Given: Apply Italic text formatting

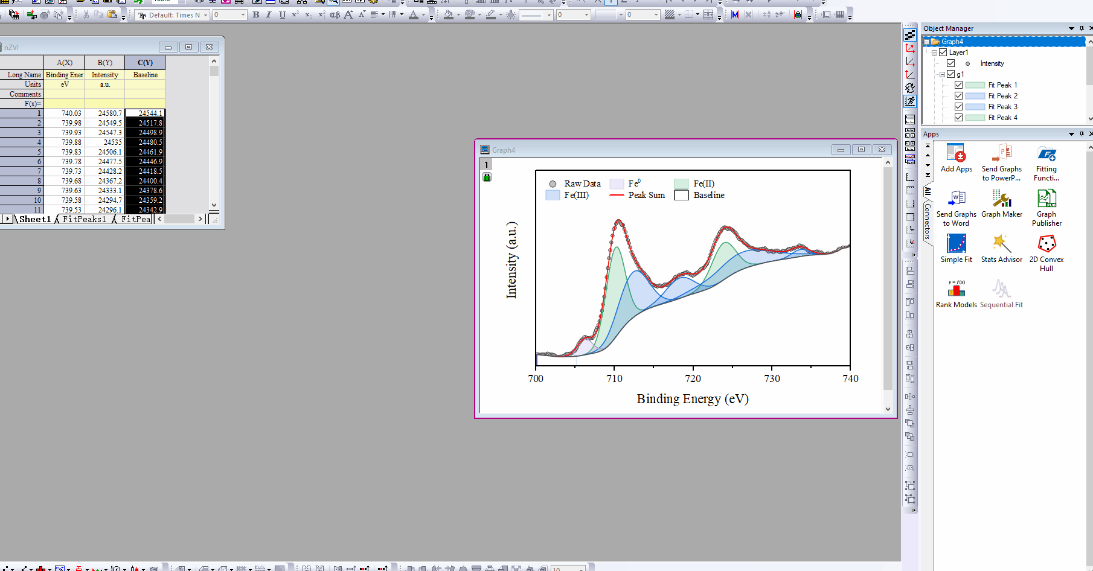Looking at the screenshot, I should click(x=269, y=14).
